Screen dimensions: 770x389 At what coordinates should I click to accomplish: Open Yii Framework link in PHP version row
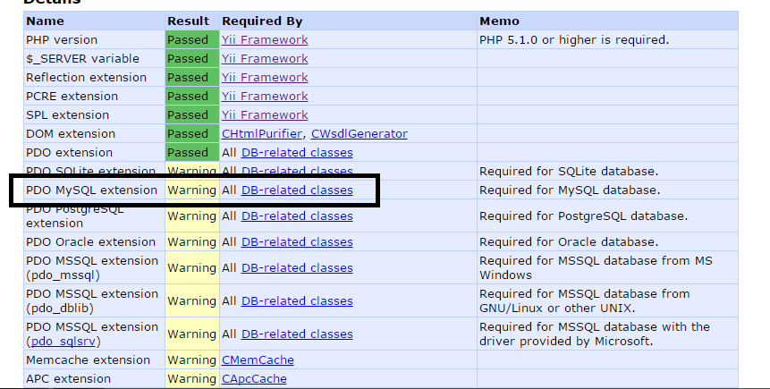(x=265, y=39)
